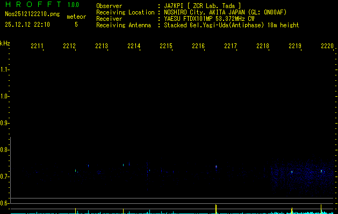Viewport: 338px width, 214px height.
Task: Click the meteor count label
Action: [76, 17]
